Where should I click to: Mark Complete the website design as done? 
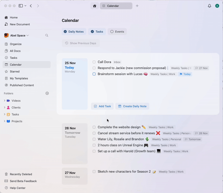(94, 127)
